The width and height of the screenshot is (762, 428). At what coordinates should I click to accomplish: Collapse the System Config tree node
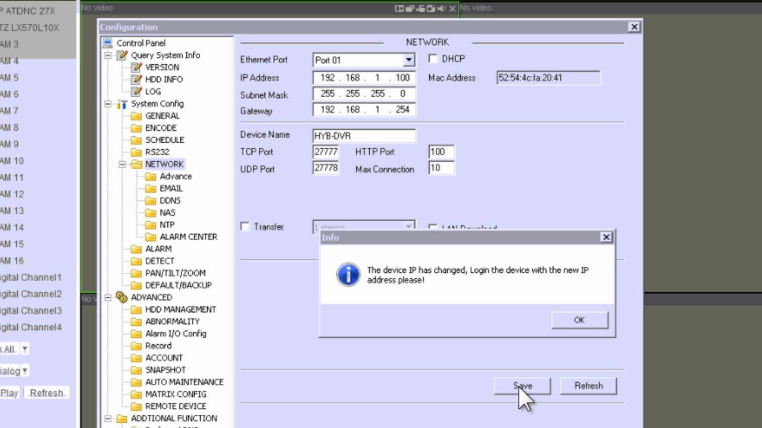coord(108,104)
